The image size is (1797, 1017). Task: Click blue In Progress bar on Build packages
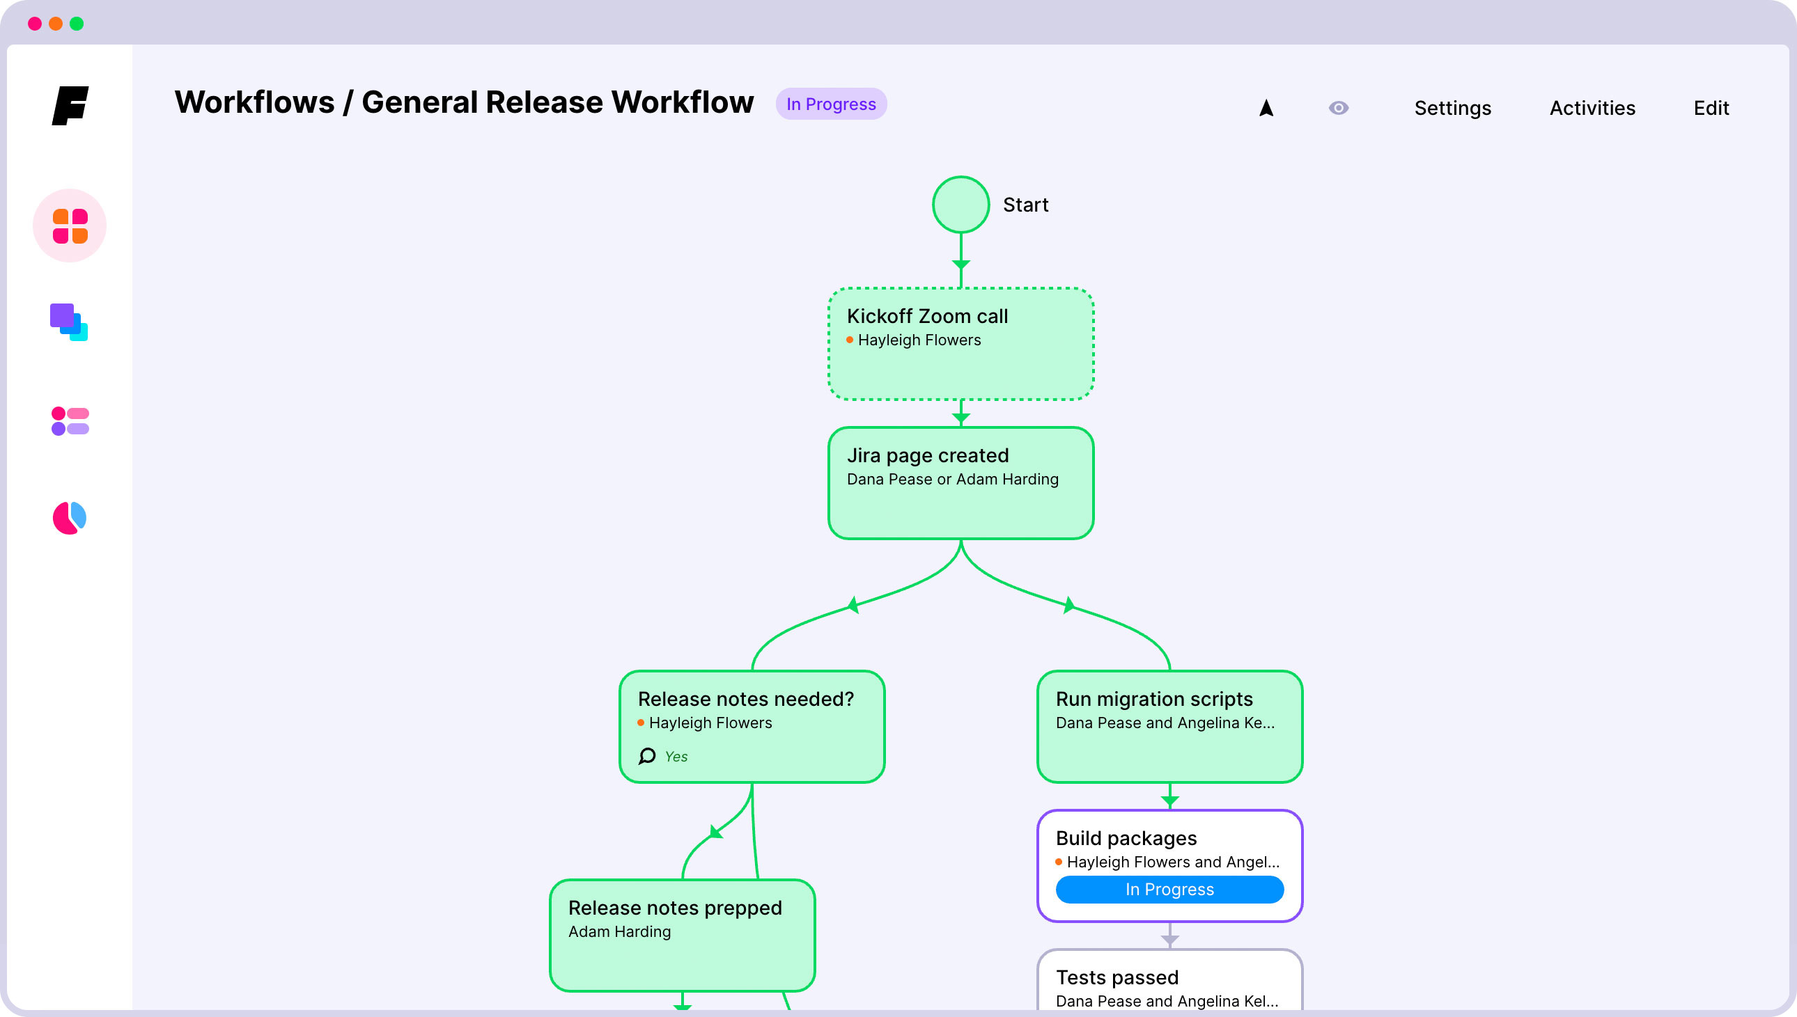1169,889
